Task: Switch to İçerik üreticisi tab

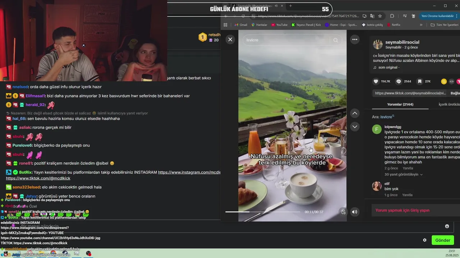Action: (449, 104)
